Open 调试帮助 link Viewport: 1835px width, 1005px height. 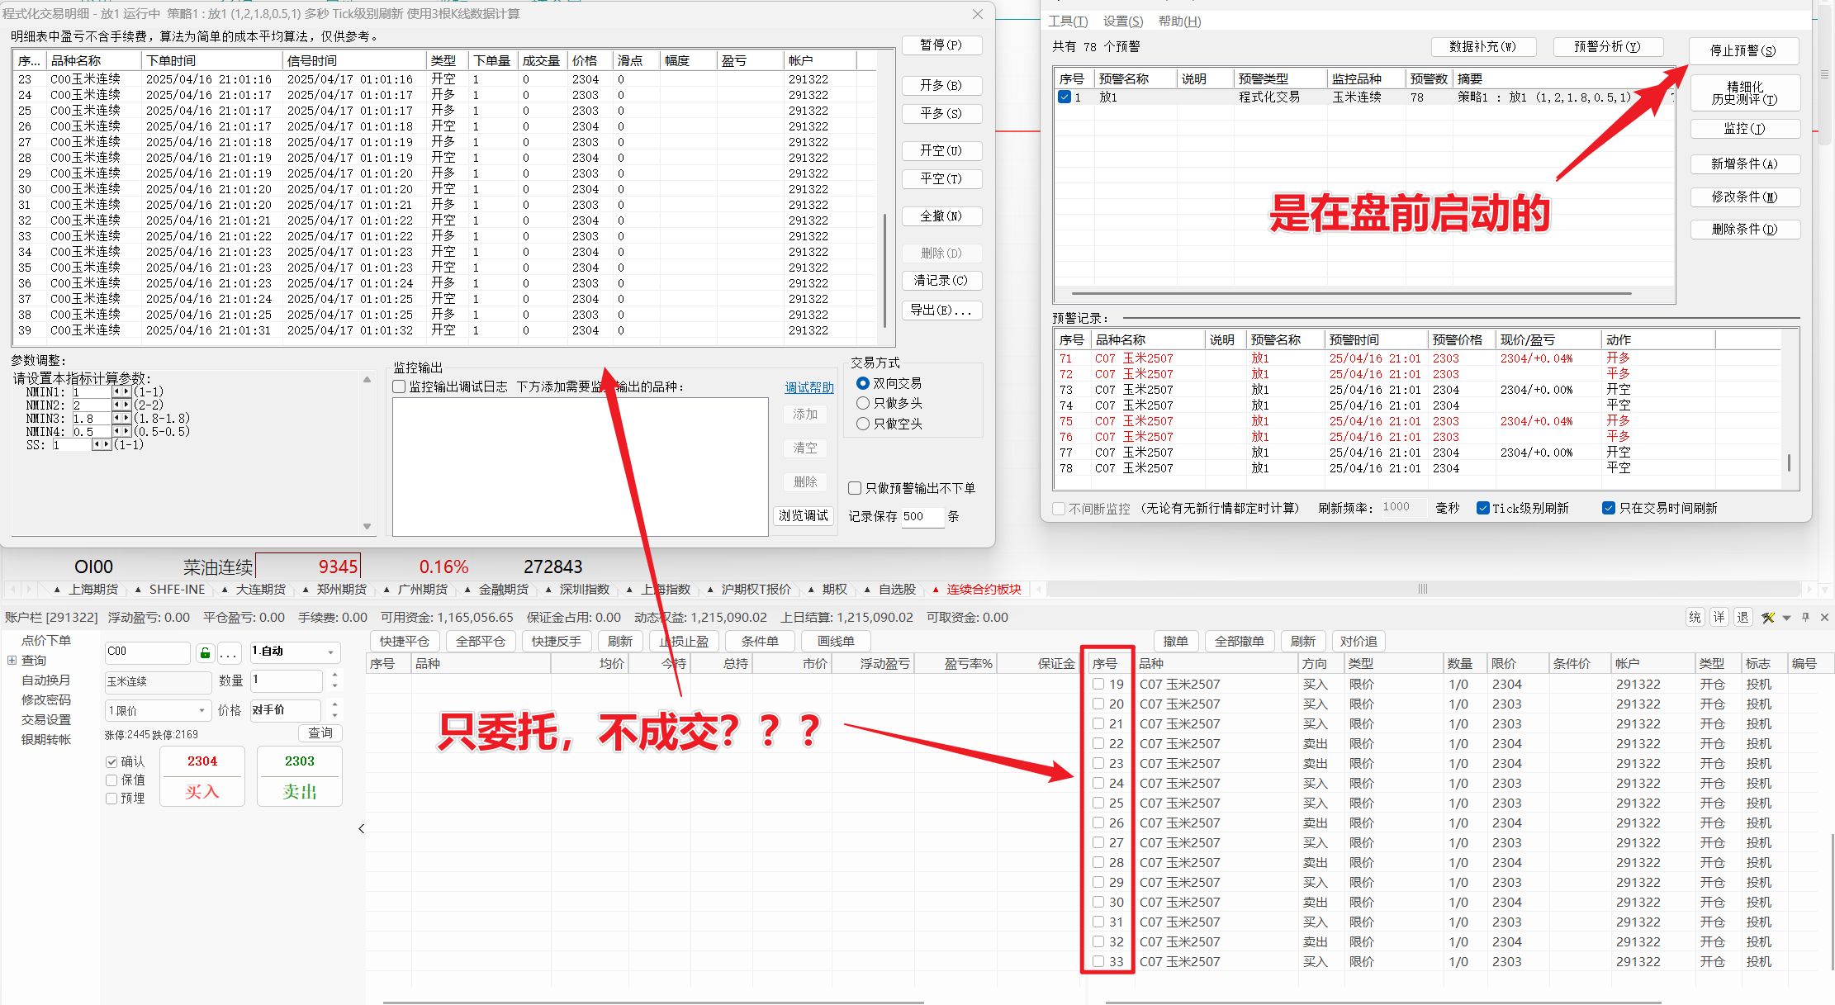[809, 387]
